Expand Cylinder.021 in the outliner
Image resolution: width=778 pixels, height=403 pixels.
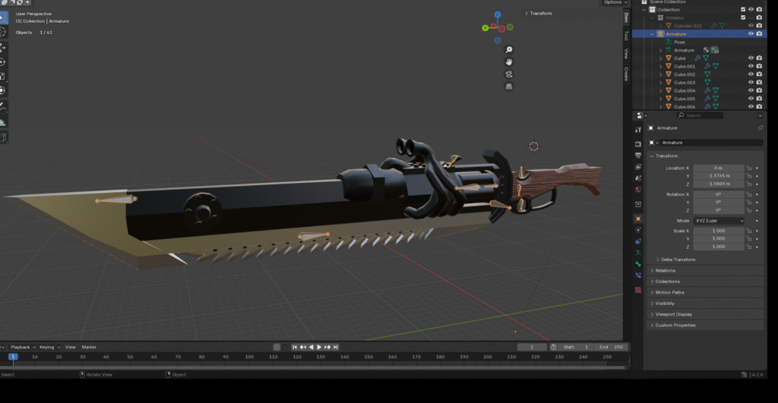coord(660,26)
